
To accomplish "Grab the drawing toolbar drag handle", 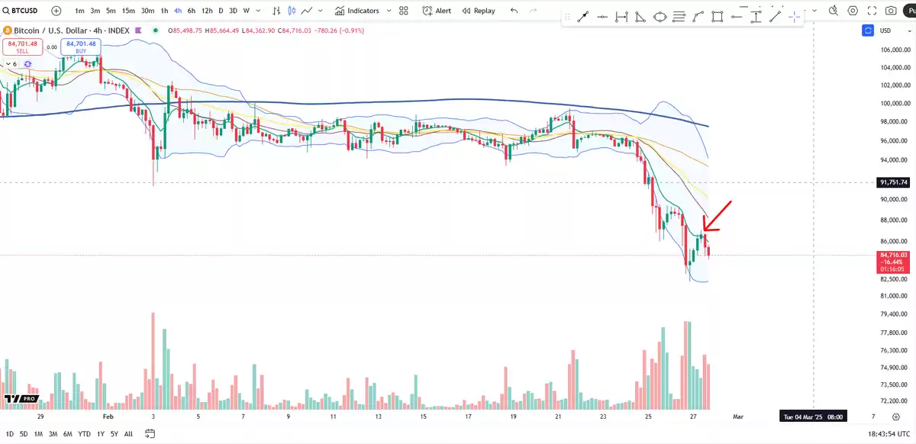I will (567, 17).
